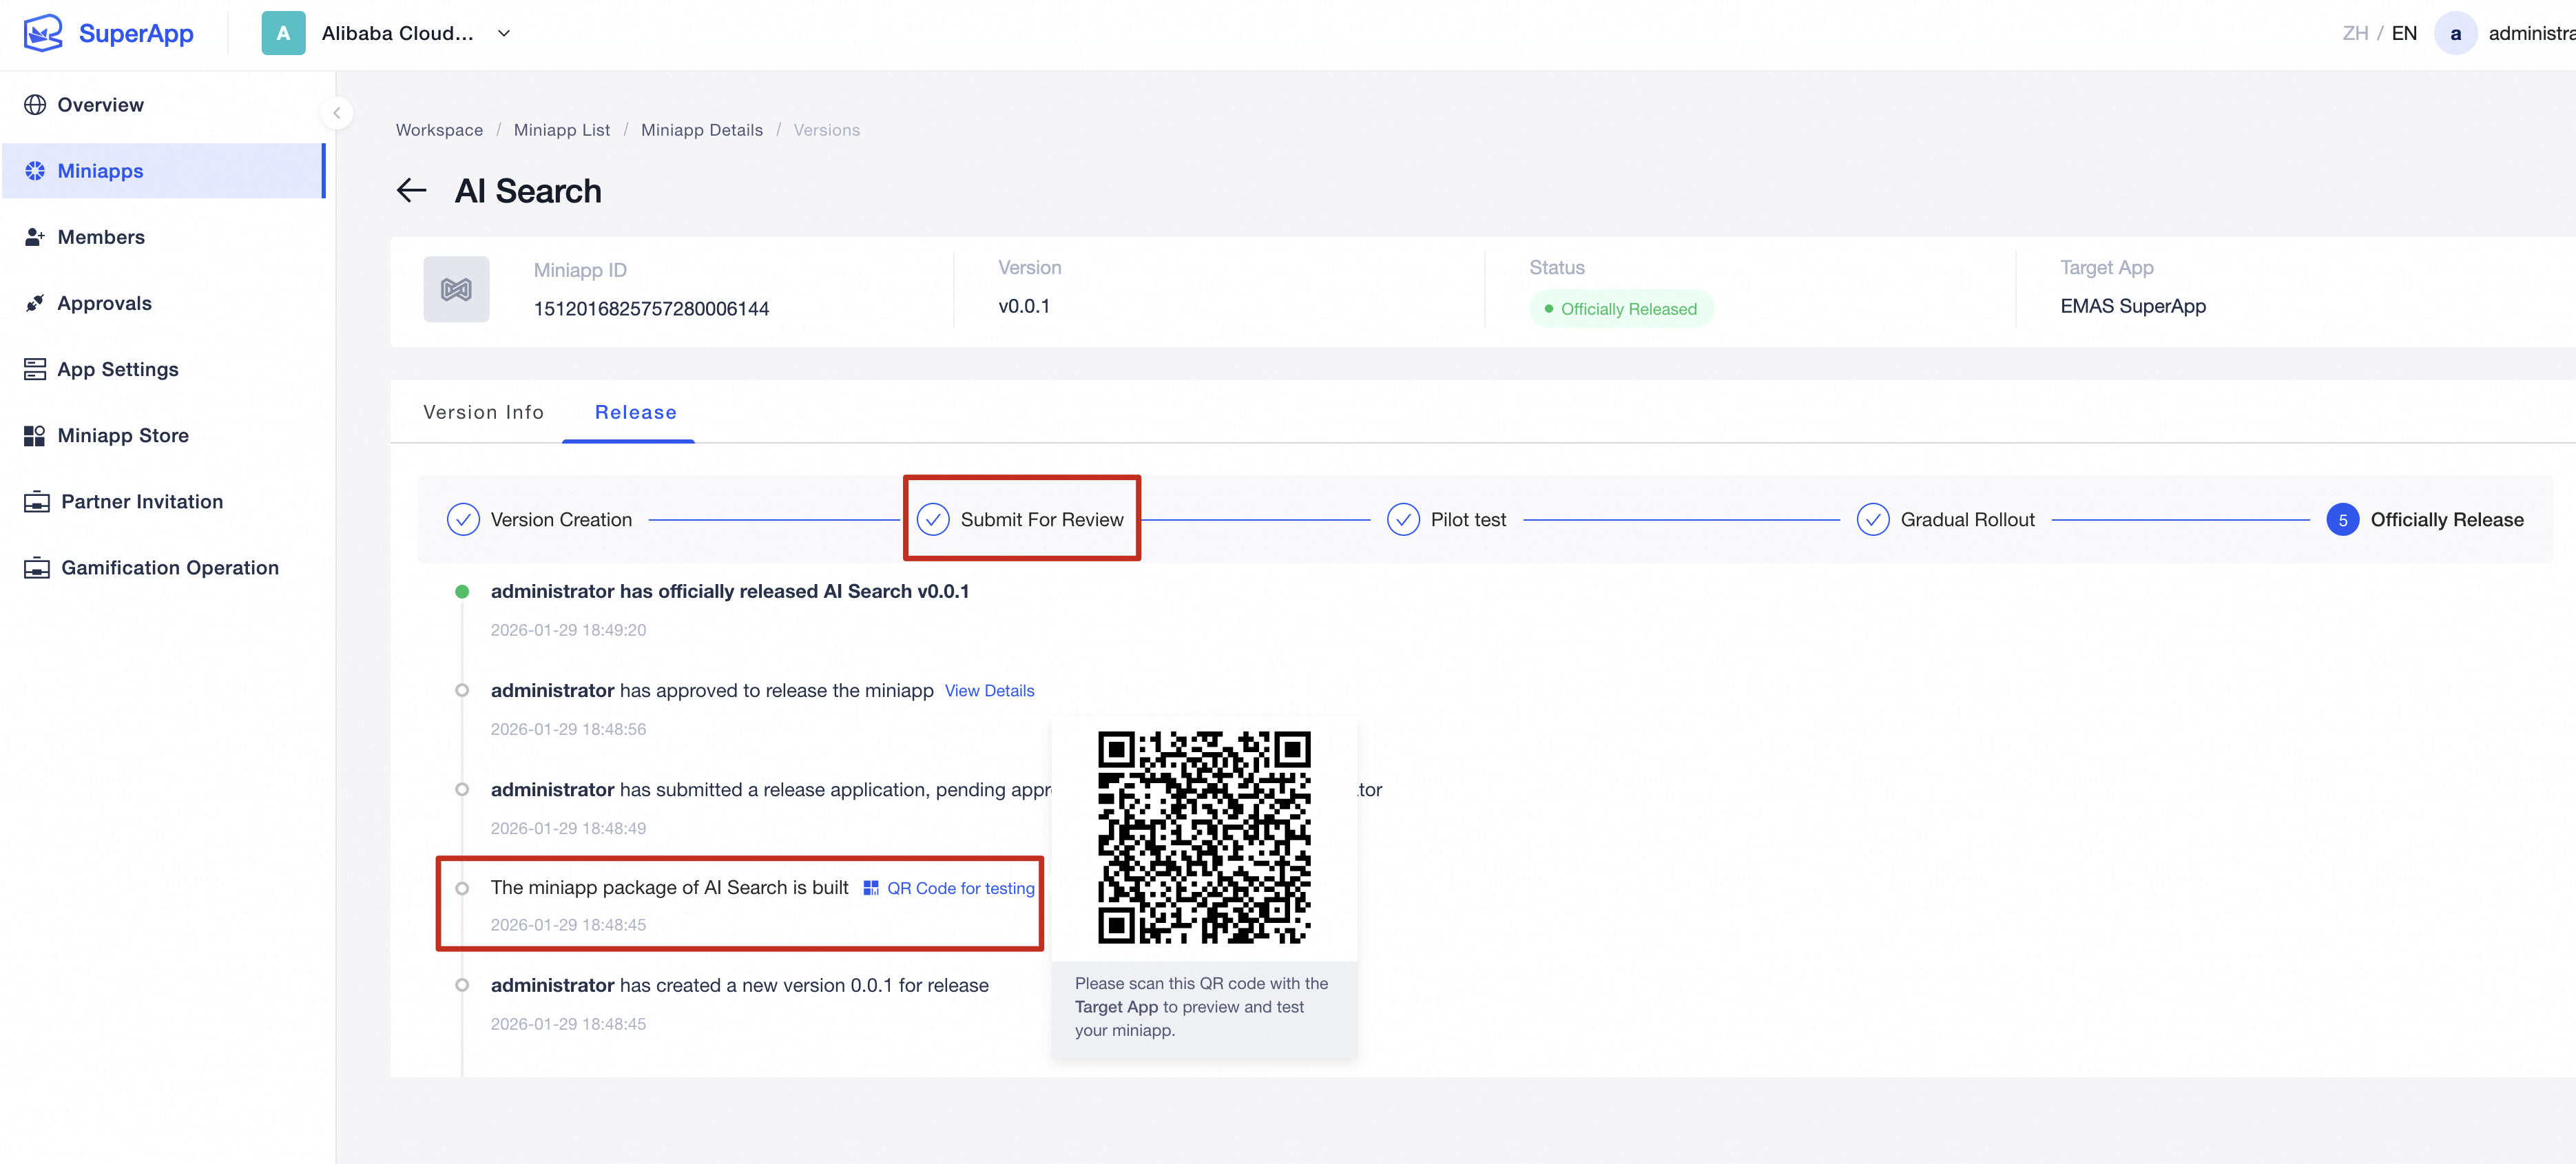
Task: Switch to the Version Info tab
Action: click(483, 412)
